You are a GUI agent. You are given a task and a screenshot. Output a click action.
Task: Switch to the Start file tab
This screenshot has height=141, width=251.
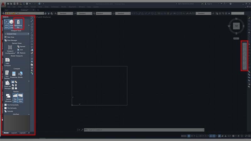pos(7,10)
